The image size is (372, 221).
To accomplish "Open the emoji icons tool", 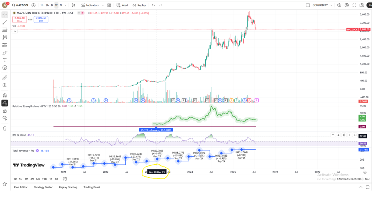I will [5, 68].
